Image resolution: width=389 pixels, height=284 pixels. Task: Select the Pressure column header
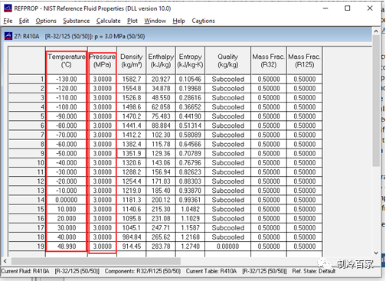pos(102,60)
